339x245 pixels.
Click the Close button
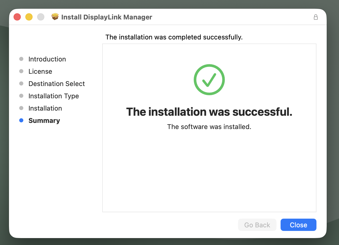298,225
